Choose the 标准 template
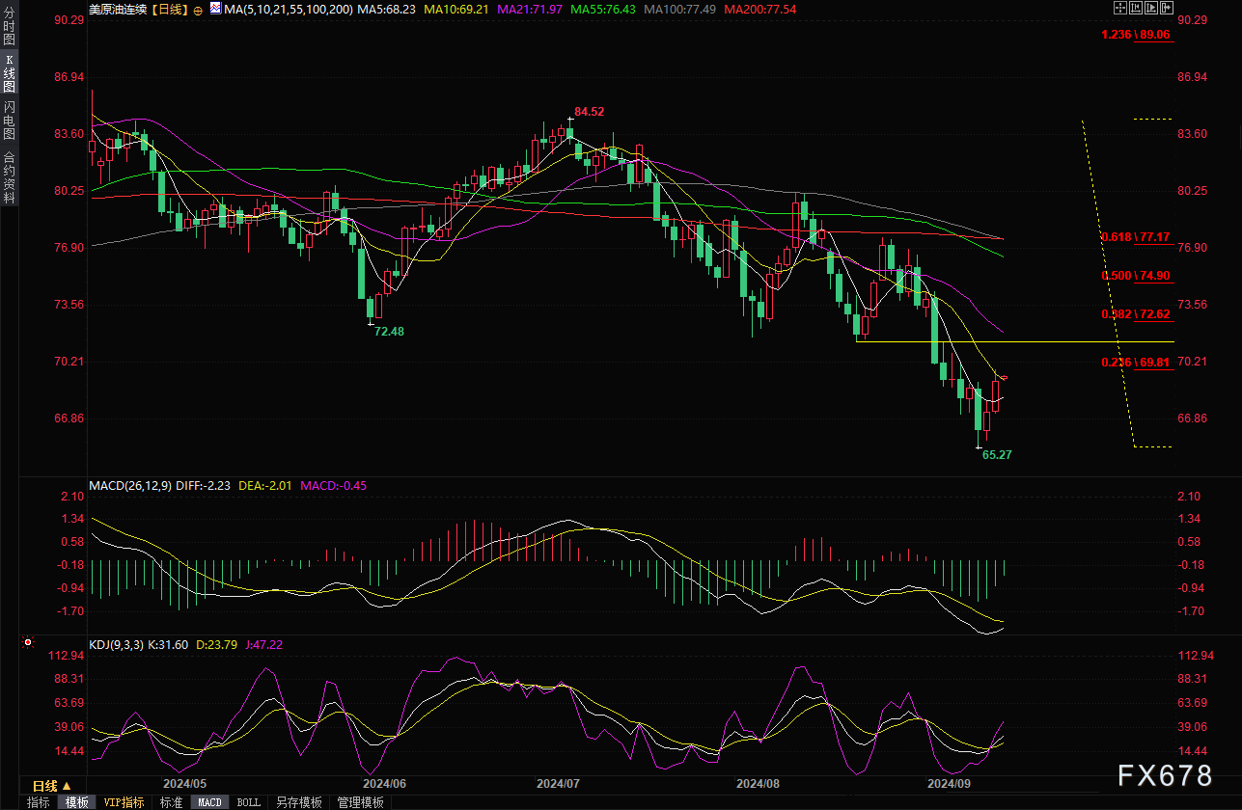This screenshot has height=810, width=1242. point(171,802)
